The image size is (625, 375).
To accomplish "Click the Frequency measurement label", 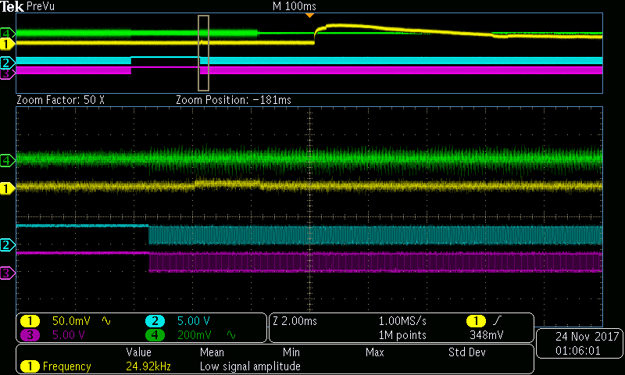I will pos(67,366).
